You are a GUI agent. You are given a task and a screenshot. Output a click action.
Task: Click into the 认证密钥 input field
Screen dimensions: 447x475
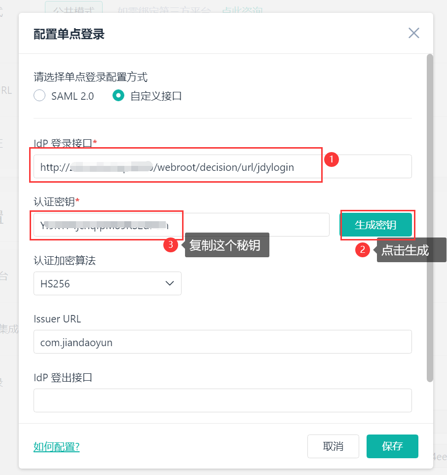pos(247,225)
